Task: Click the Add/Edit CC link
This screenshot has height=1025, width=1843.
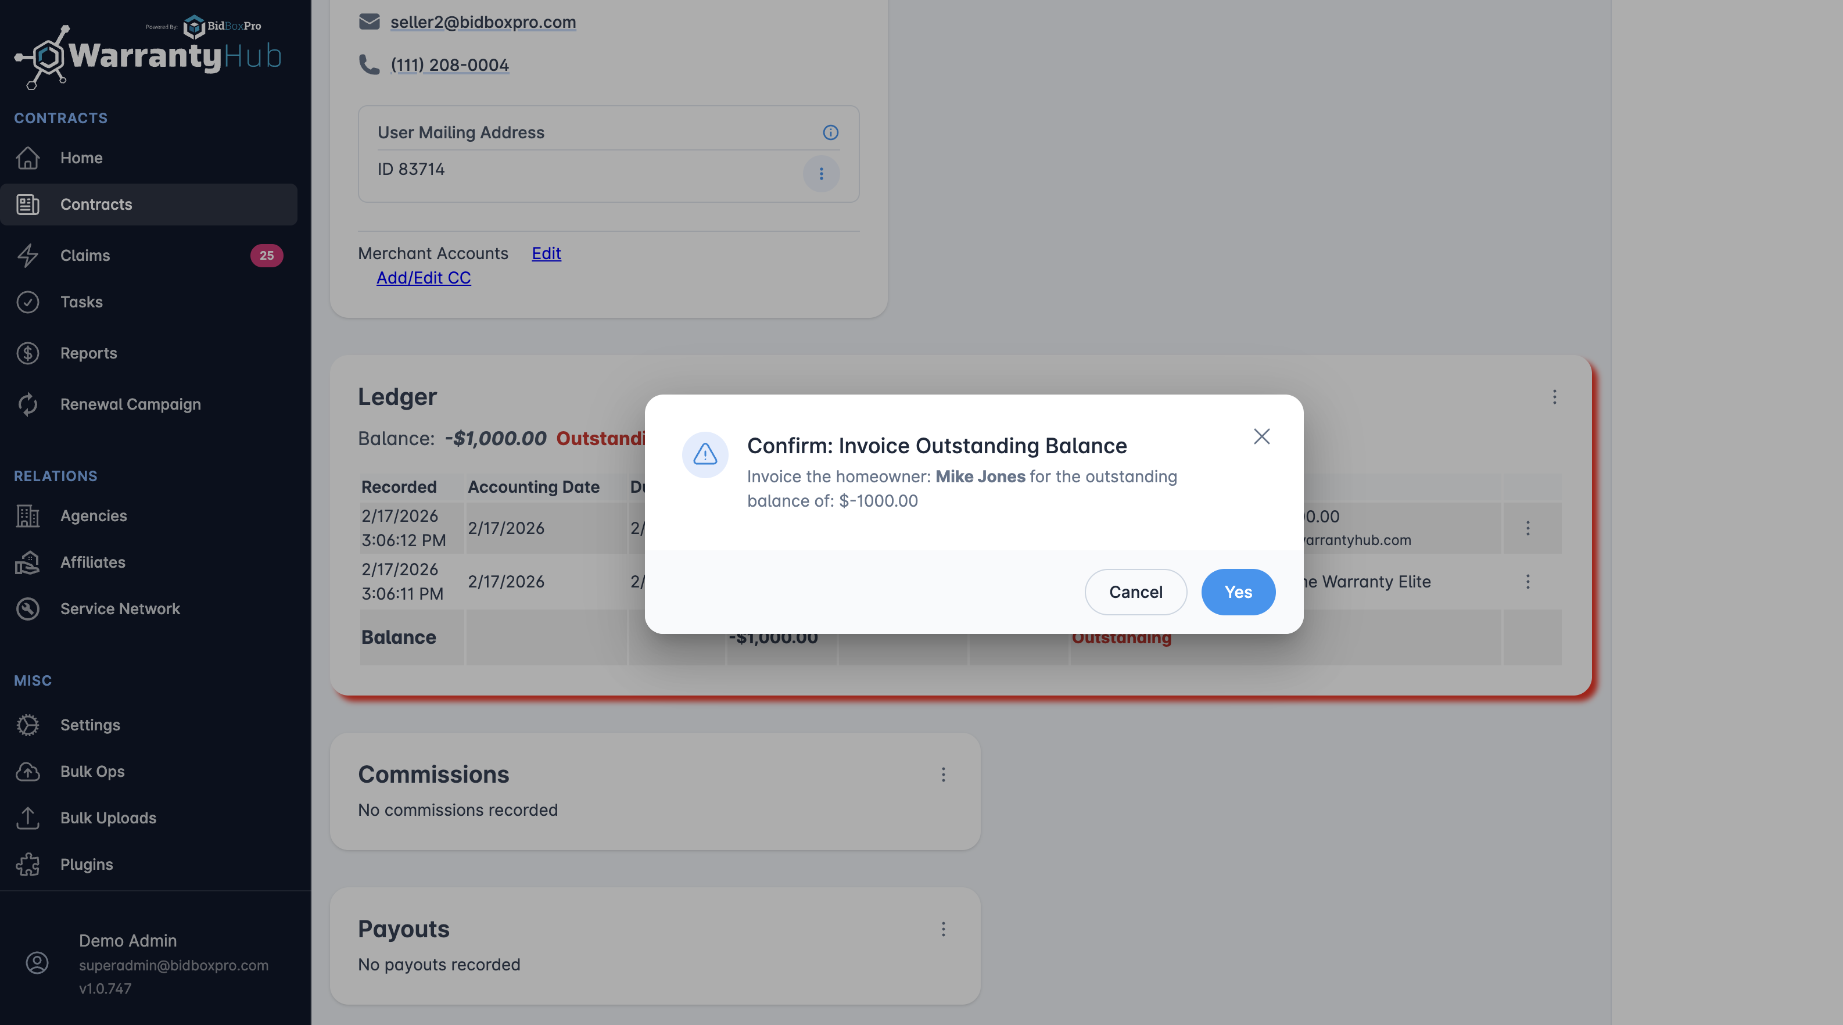Action: pos(424,278)
